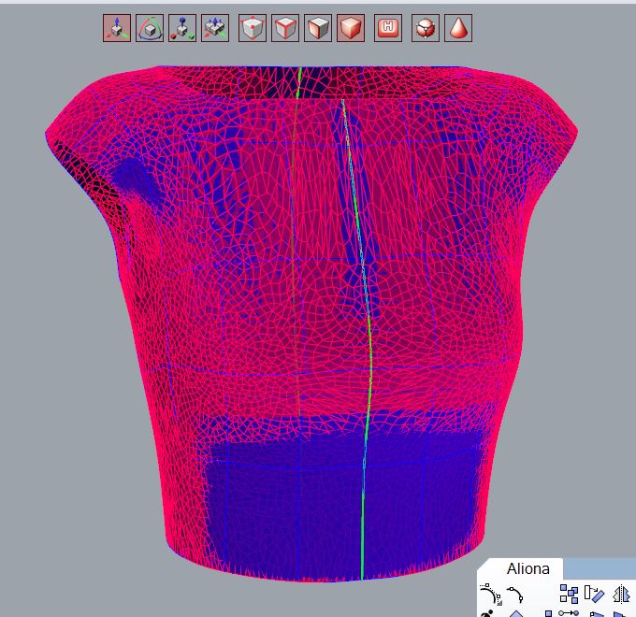
Task: Click the array of blue squares icon
Action: pyautogui.click(x=569, y=594)
